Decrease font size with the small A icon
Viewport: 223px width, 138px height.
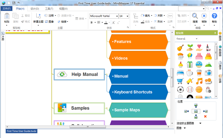point(118,22)
